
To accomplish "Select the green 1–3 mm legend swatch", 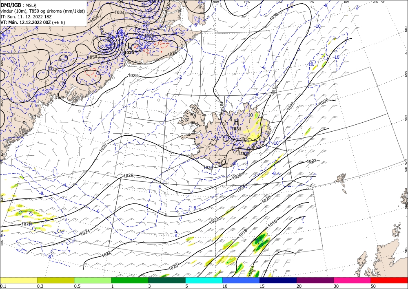I will 130,280.
